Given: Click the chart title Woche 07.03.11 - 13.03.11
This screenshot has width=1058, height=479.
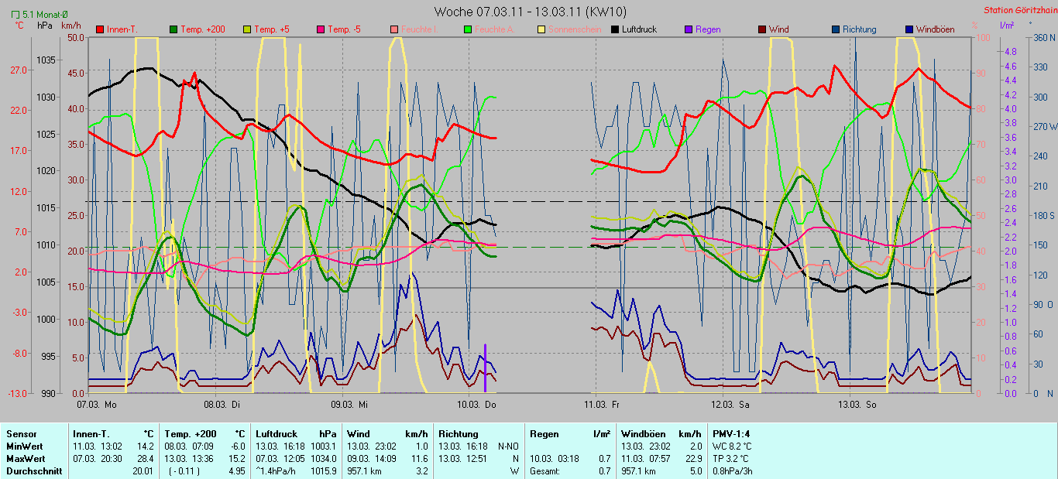Looking at the screenshot, I should 531,12.
